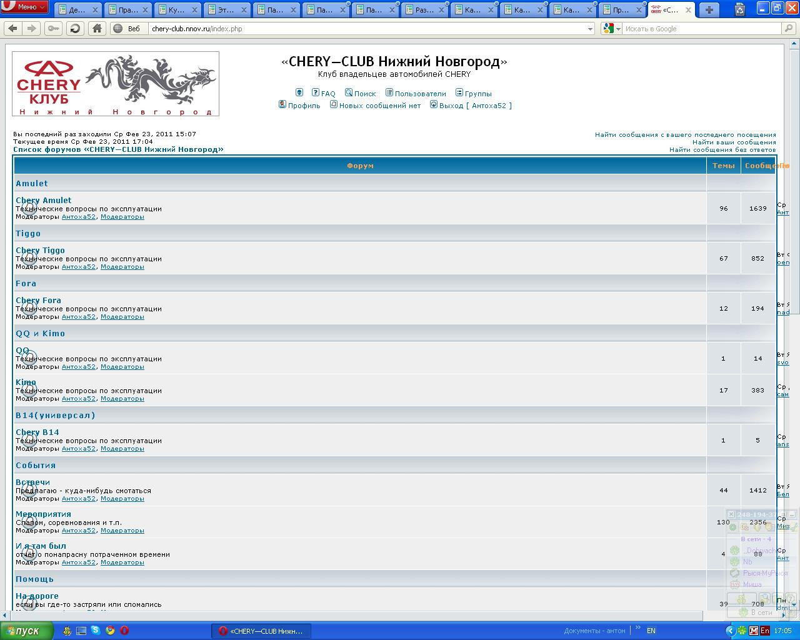Open the Google search engine selector dropdown
This screenshot has width=800, height=640.
click(611, 29)
